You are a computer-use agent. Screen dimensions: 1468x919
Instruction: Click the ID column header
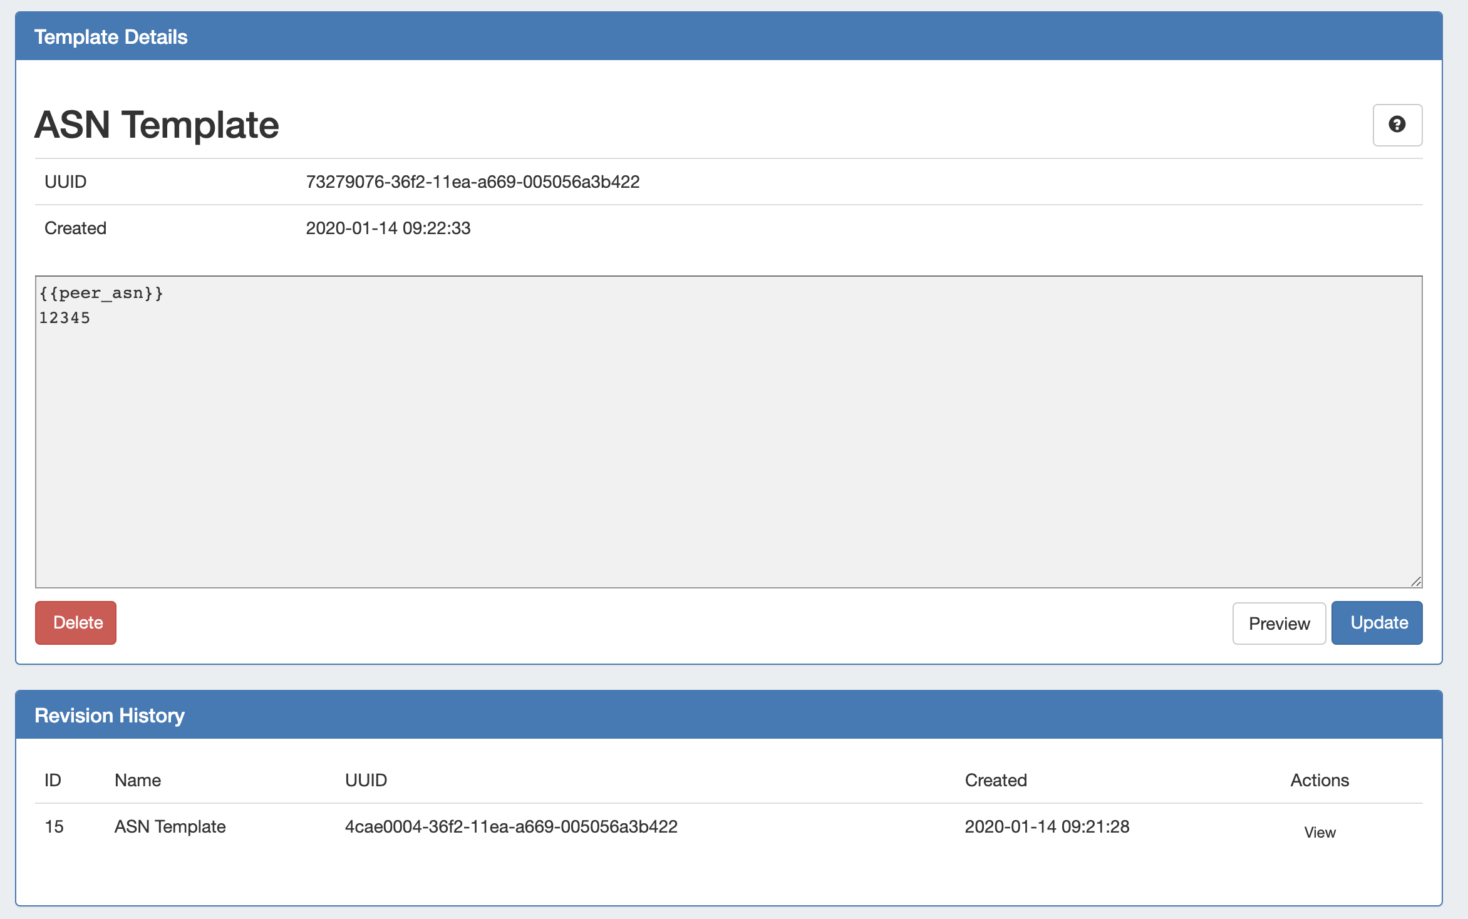53,780
